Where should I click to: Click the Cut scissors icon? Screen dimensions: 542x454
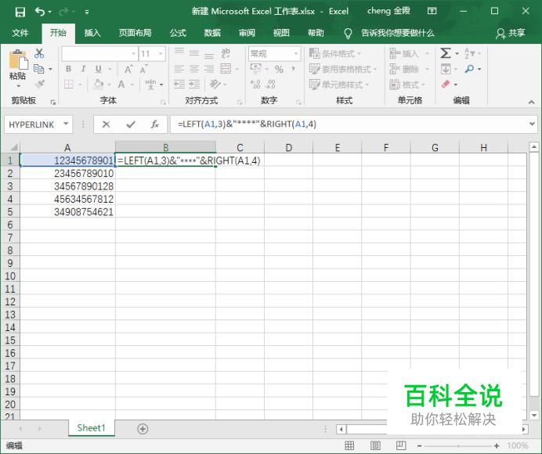39,53
